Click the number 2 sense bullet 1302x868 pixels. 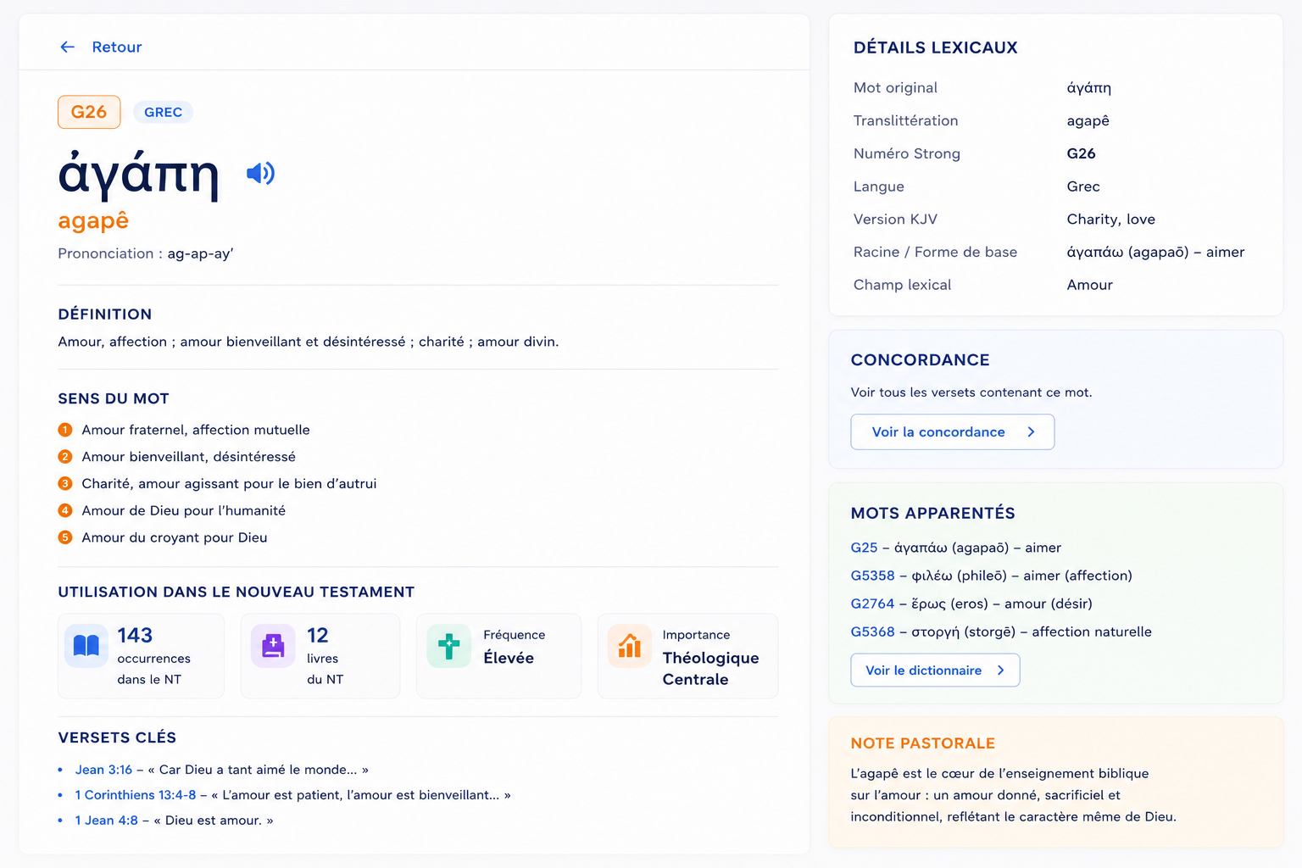pyautogui.click(x=65, y=457)
